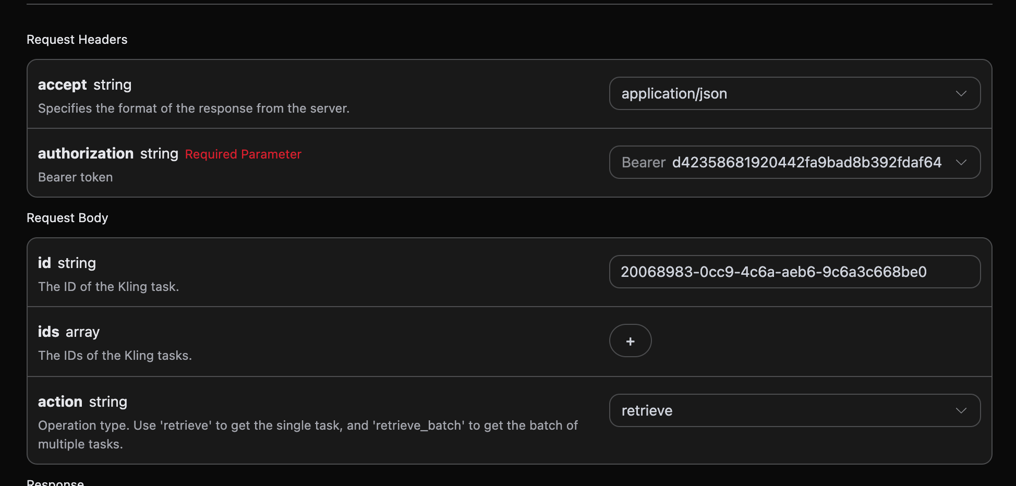Click the chevron arrow in the action dropdown
The width and height of the screenshot is (1016, 486).
click(961, 411)
